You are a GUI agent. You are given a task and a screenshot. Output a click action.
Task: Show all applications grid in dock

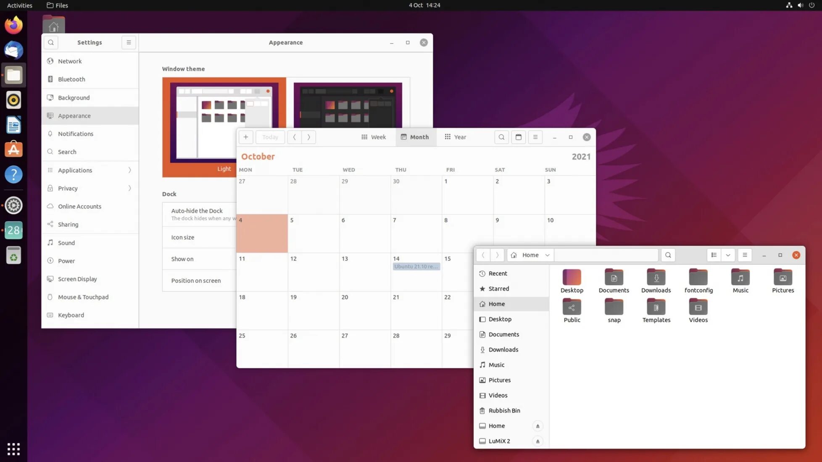point(13,449)
